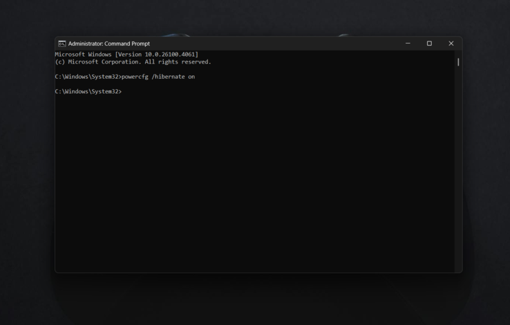Click the "Microsoft Windows" version line
510x325 pixels.
pyautogui.click(x=84, y=55)
